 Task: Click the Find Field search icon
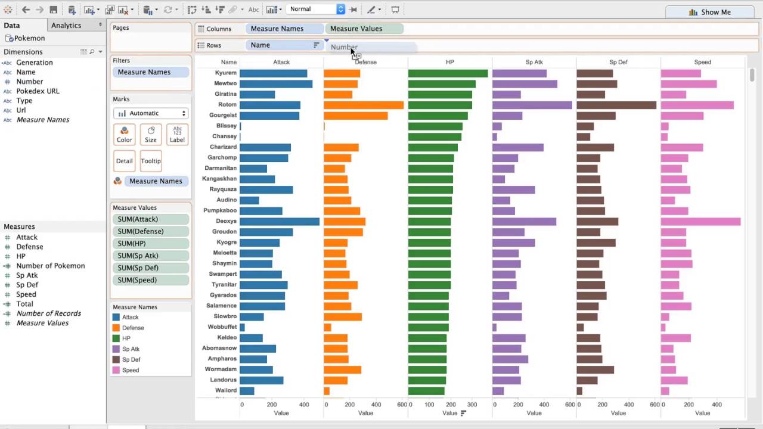click(x=92, y=52)
